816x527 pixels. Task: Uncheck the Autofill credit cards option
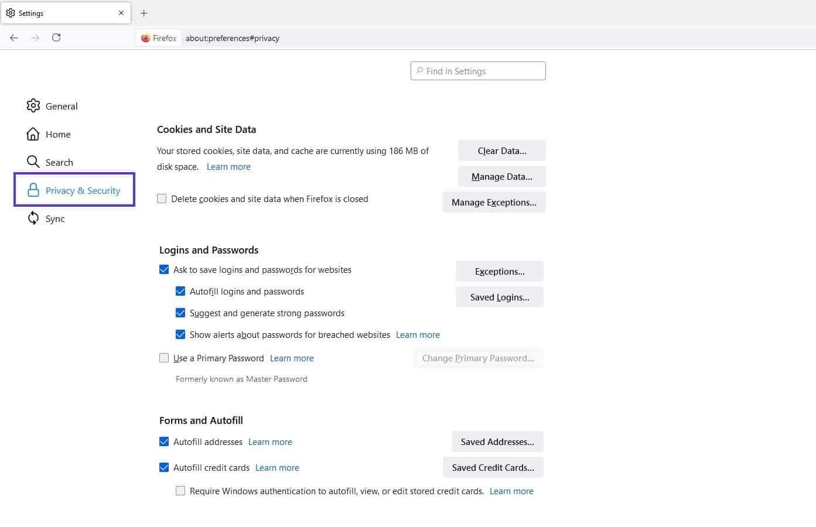(164, 467)
